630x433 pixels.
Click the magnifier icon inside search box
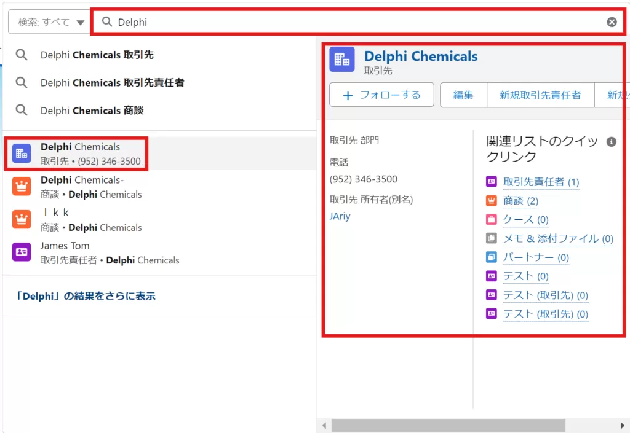pos(107,21)
